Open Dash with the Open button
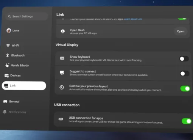The image size is (193, 140). coord(181,31)
